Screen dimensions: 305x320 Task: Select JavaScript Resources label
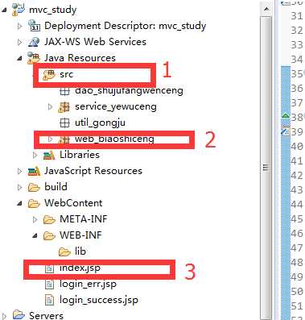click(x=93, y=171)
